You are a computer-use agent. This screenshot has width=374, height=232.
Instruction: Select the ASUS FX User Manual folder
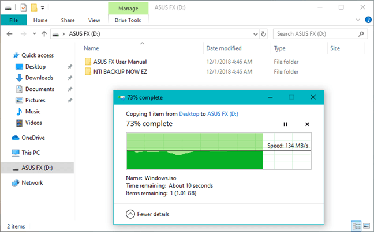[120, 62]
